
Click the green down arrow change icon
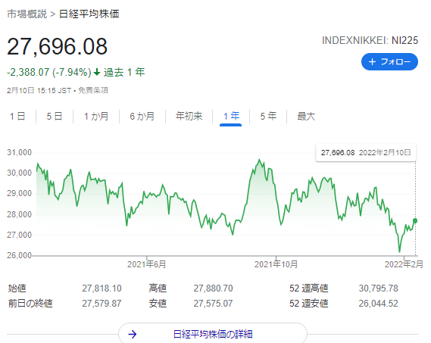pyautogui.click(x=97, y=72)
